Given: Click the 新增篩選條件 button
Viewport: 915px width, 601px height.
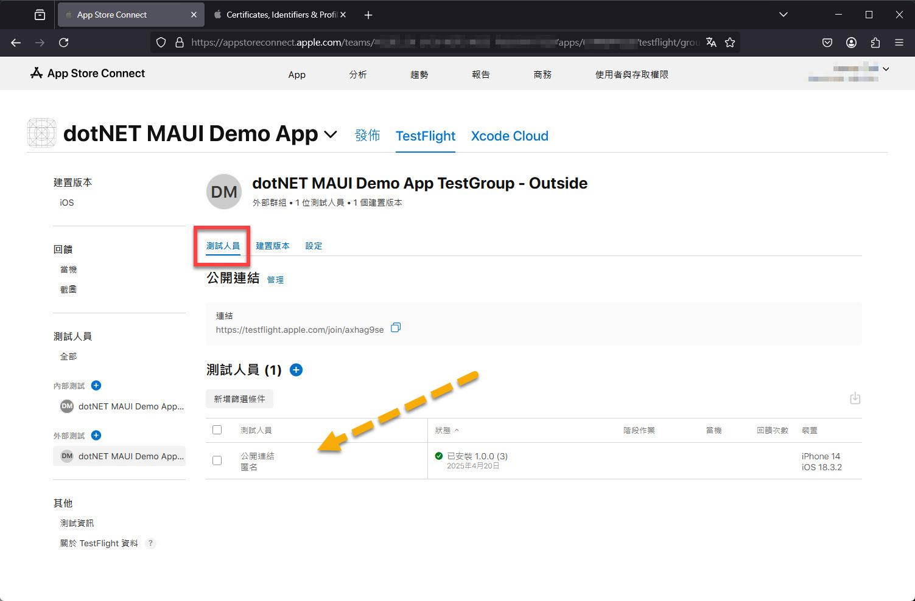Looking at the screenshot, I should pyautogui.click(x=239, y=399).
